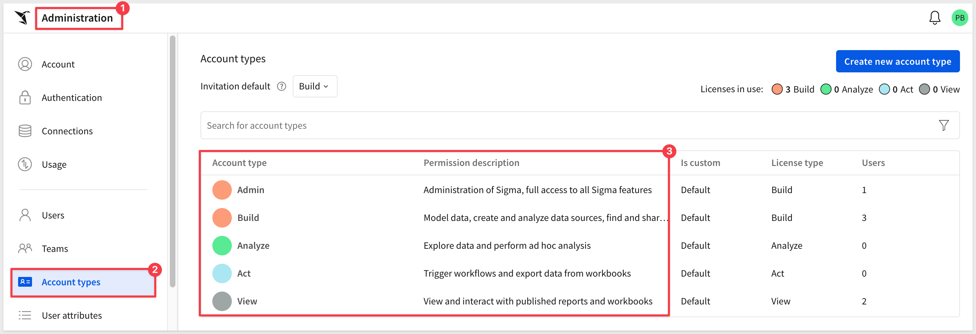Click 'Trigger workflows and export data' description
The image size is (976, 334).
[527, 273]
